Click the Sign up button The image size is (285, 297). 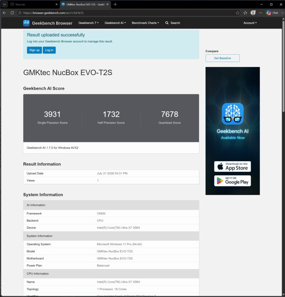coord(34,50)
